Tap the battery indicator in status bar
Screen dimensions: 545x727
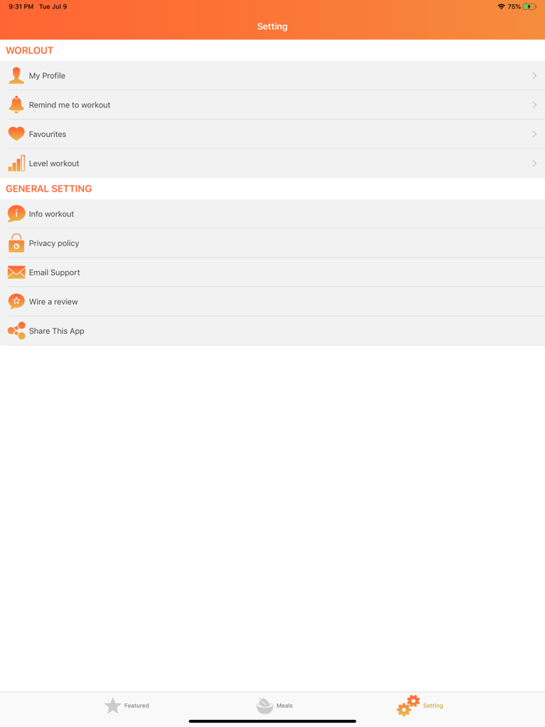[529, 6]
